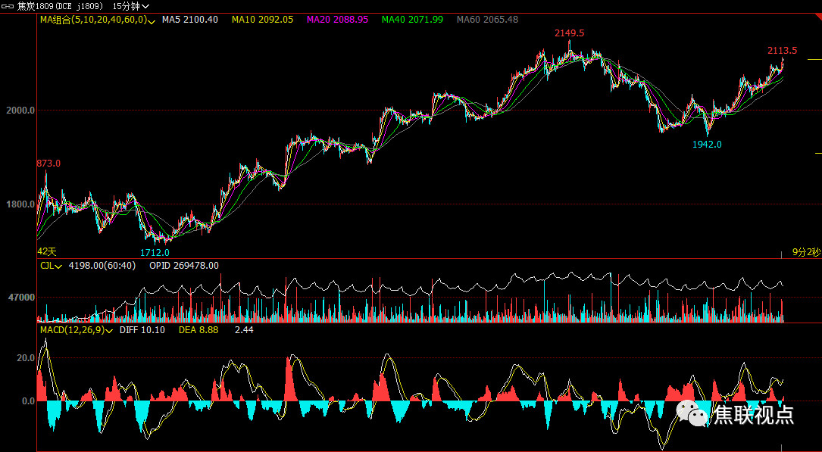Click the 873.0 red price label
This screenshot has height=452, width=822.
pyautogui.click(x=48, y=164)
